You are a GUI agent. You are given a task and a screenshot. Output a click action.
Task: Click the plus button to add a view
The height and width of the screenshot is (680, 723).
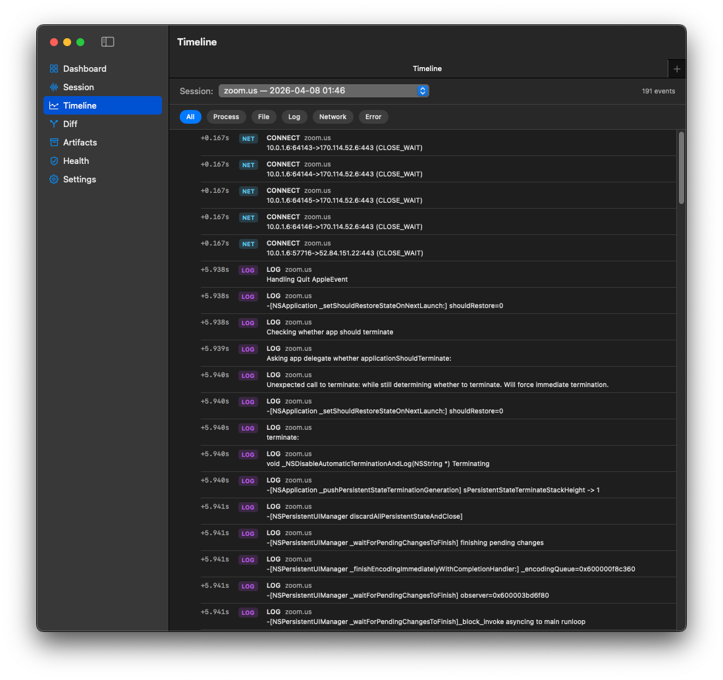pyautogui.click(x=677, y=68)
